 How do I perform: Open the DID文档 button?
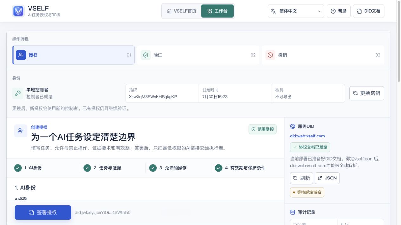[369, 11]
